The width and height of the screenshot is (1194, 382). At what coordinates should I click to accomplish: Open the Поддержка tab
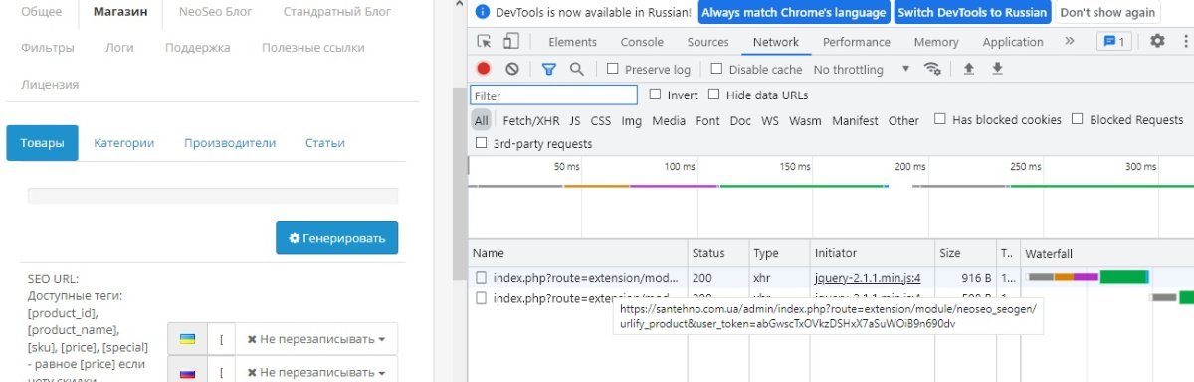pyautogui.click(x=198, y=47)
